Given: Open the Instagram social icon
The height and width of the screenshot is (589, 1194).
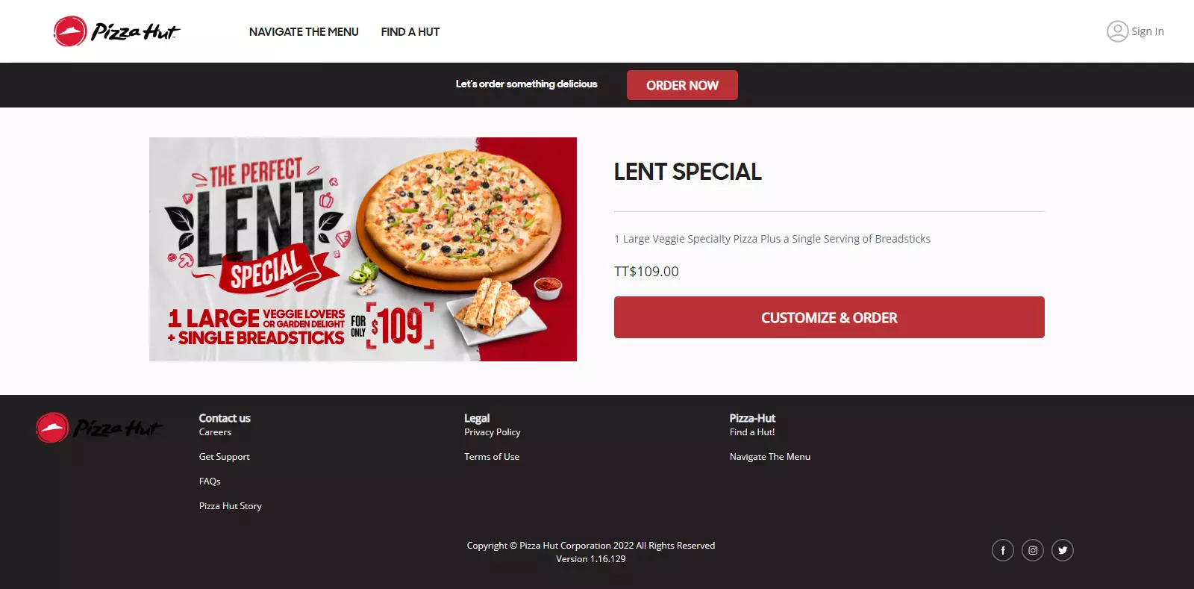Looking at the screenshot, I should click(1033, 550).
